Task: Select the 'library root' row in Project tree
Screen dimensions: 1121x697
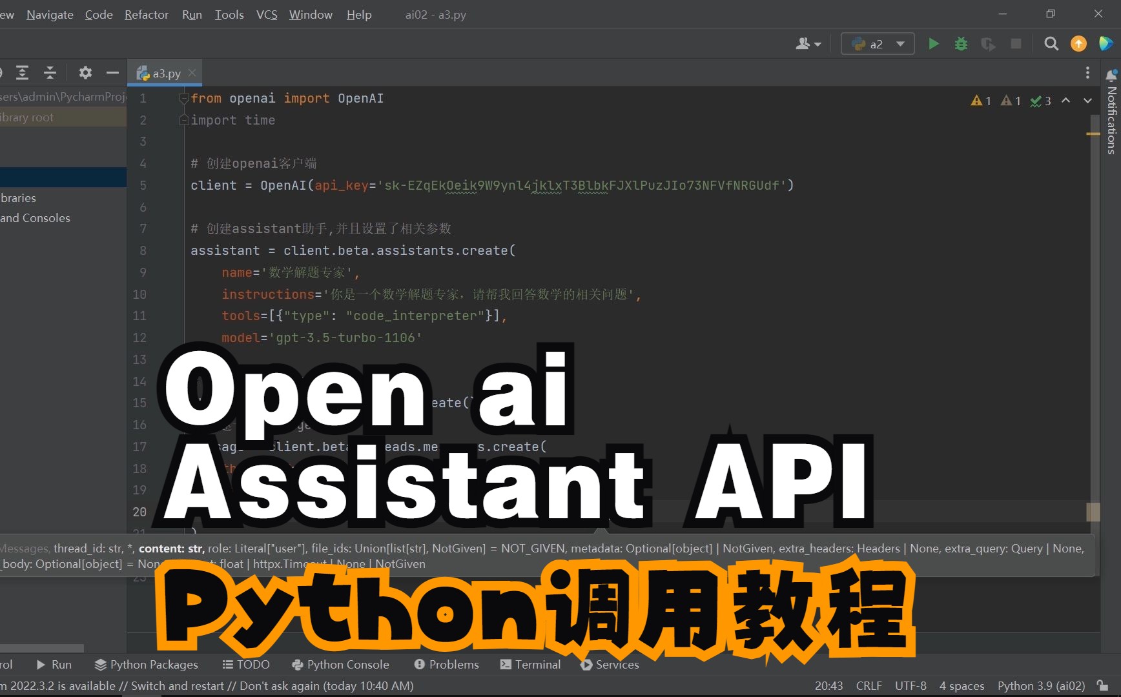Action: (x=63, y=117)
